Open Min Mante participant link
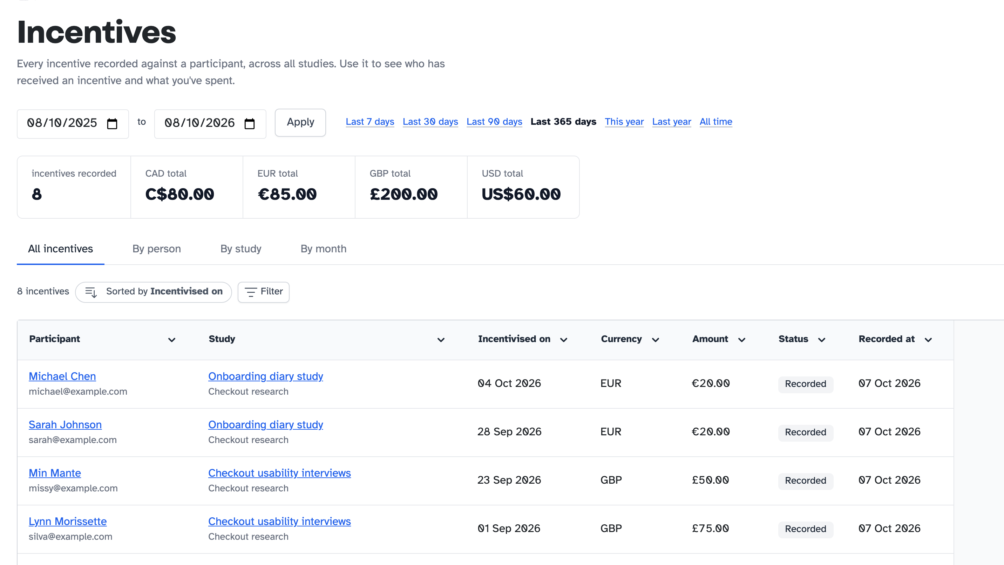The height and width of the screenshot is (565, 1004). [55, 473]
